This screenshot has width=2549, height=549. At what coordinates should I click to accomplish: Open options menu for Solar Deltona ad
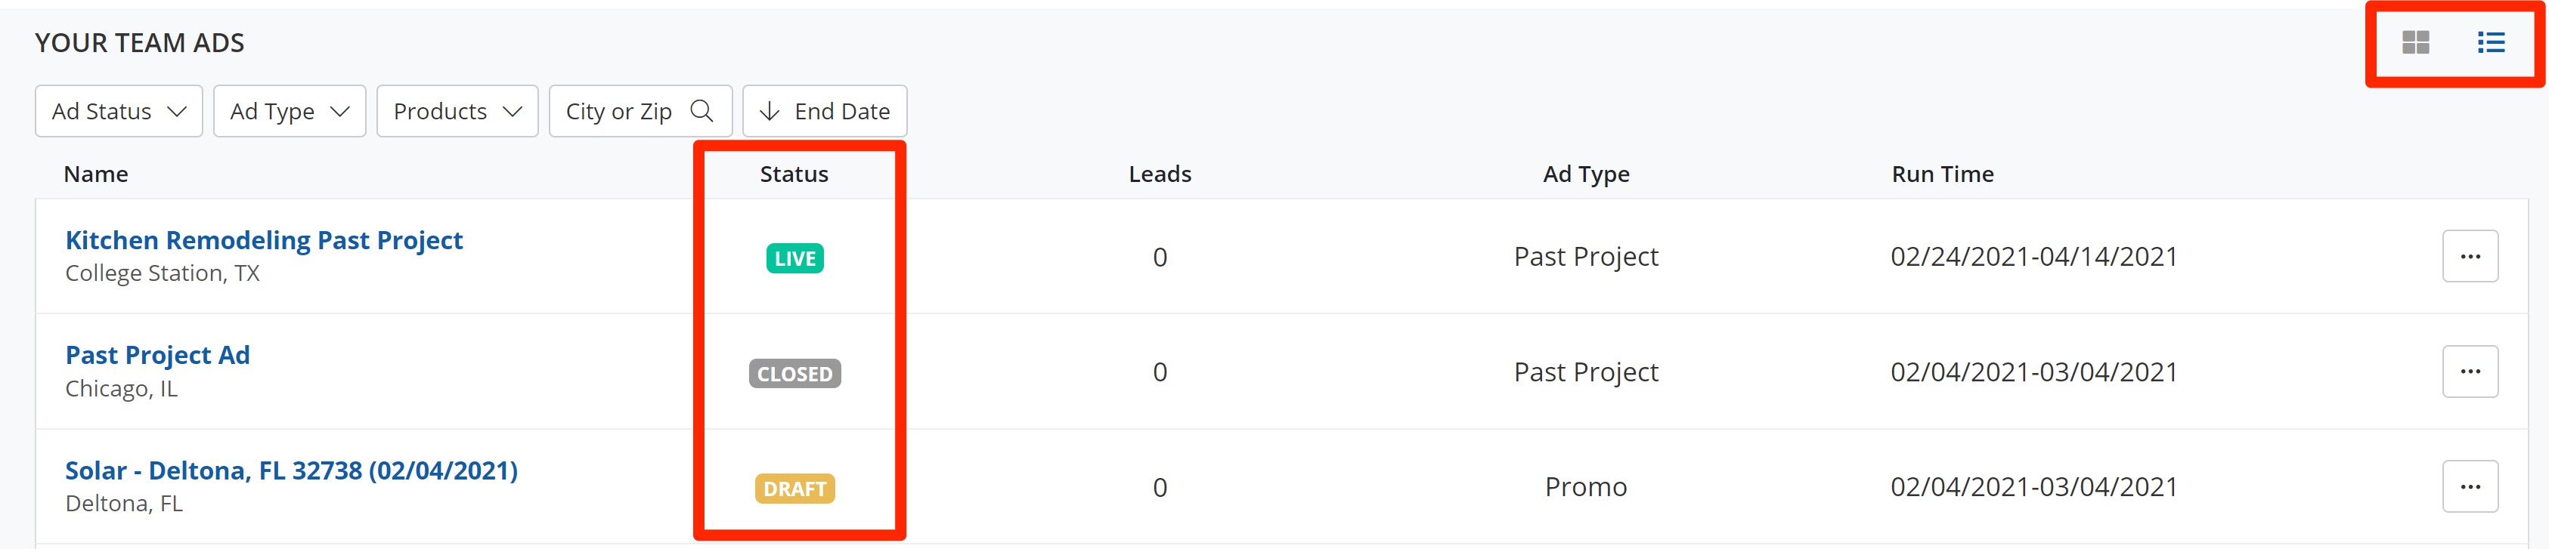pyautogui.click(x=2470, y=486)
